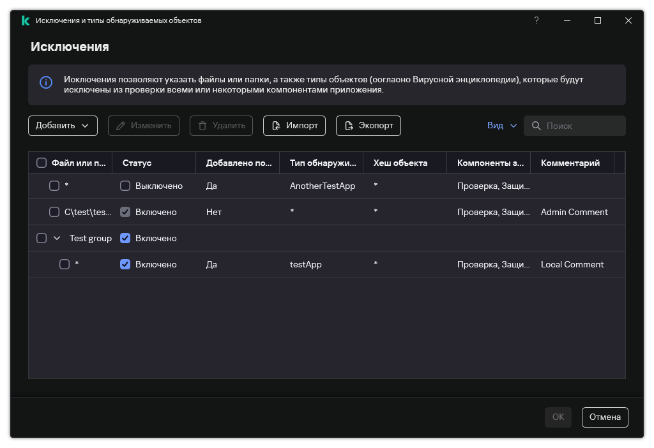The width and height of the screenshot is (654, 448).
Task: Click the Изменить button
Action: coord(144,126)
